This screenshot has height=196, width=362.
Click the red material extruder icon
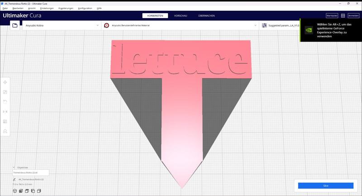click(x=106, y=25)
